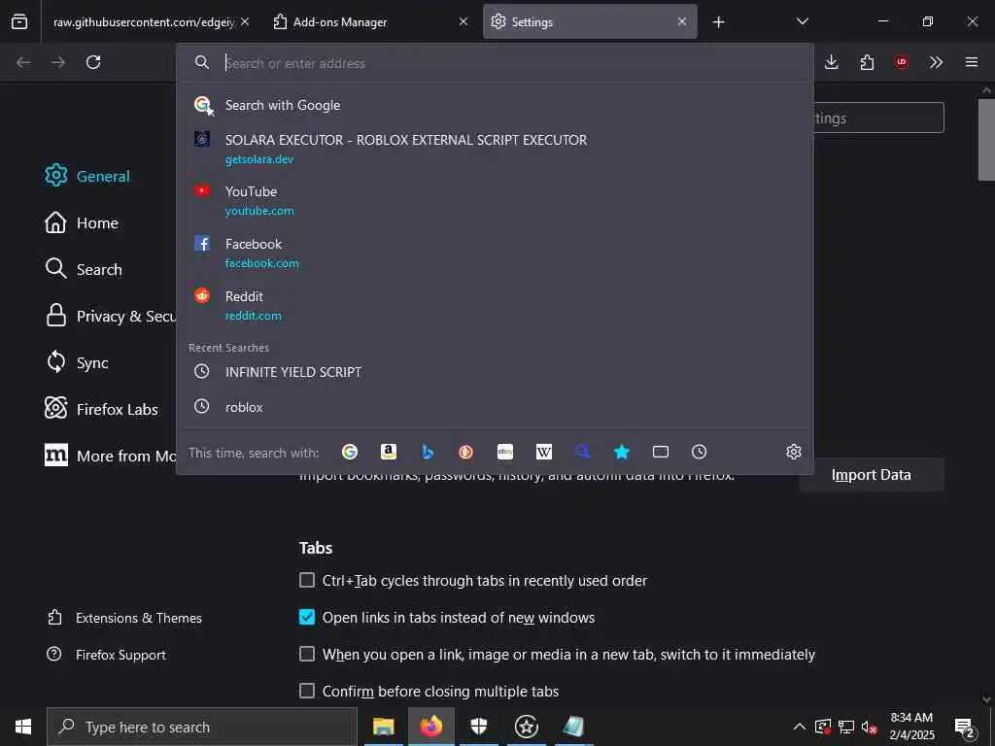Click the Windows taskbar search box

(202, 727)
